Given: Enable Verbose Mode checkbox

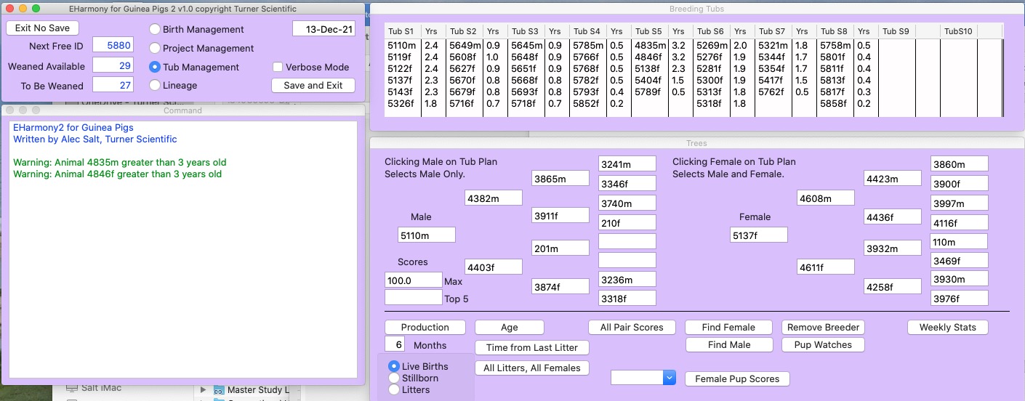Looking at the screenshot, I should 278,67.
